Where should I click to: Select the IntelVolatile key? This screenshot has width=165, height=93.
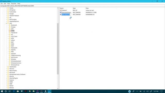point(13,67)
